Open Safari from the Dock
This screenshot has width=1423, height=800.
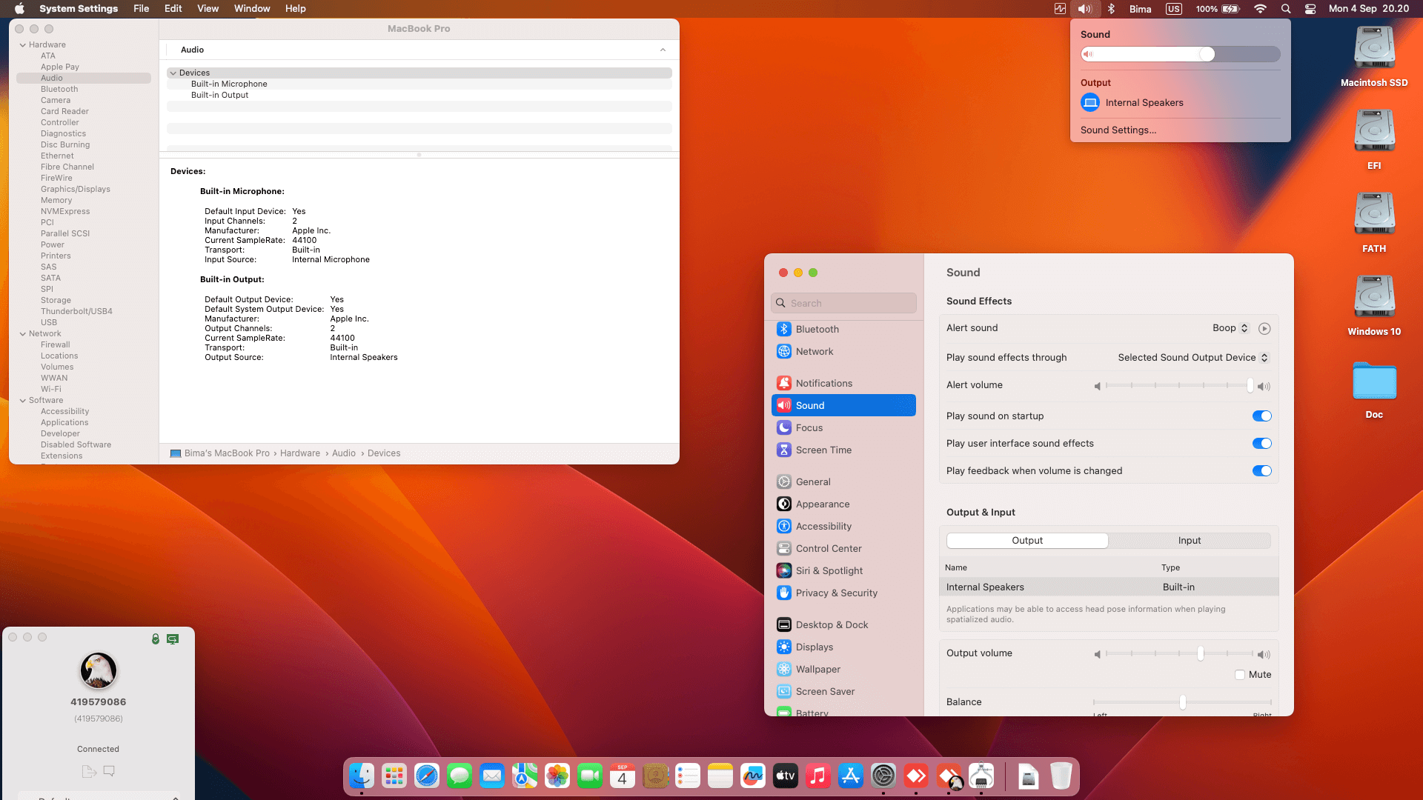coord(426,776)
